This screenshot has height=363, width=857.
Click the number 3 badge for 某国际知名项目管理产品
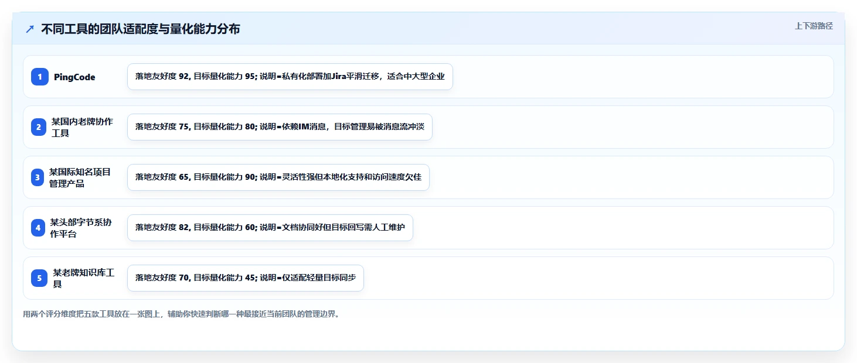38,177
